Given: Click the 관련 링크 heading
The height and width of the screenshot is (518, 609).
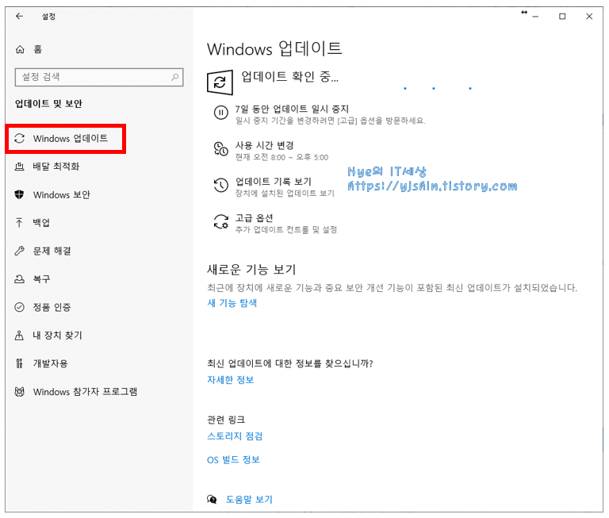Looking at the screenshot, I should coord(226,420).
